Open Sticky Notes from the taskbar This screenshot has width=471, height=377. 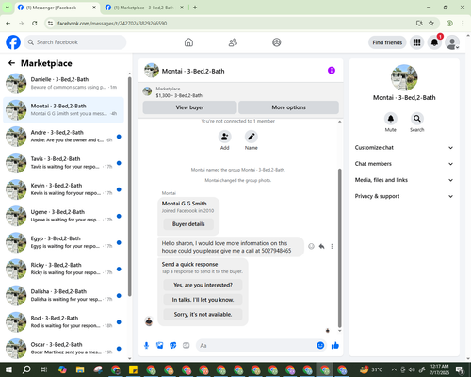[133, 369]
